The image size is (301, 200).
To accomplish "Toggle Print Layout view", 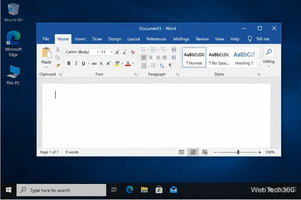I will (x=193, y=152).
